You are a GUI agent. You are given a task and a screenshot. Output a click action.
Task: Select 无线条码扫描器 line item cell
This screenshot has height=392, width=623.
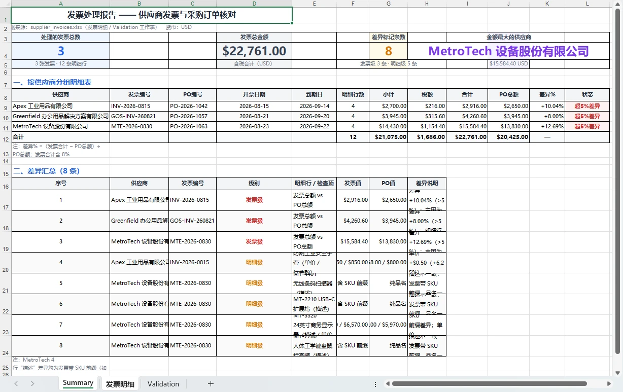[x=315, y=283]
